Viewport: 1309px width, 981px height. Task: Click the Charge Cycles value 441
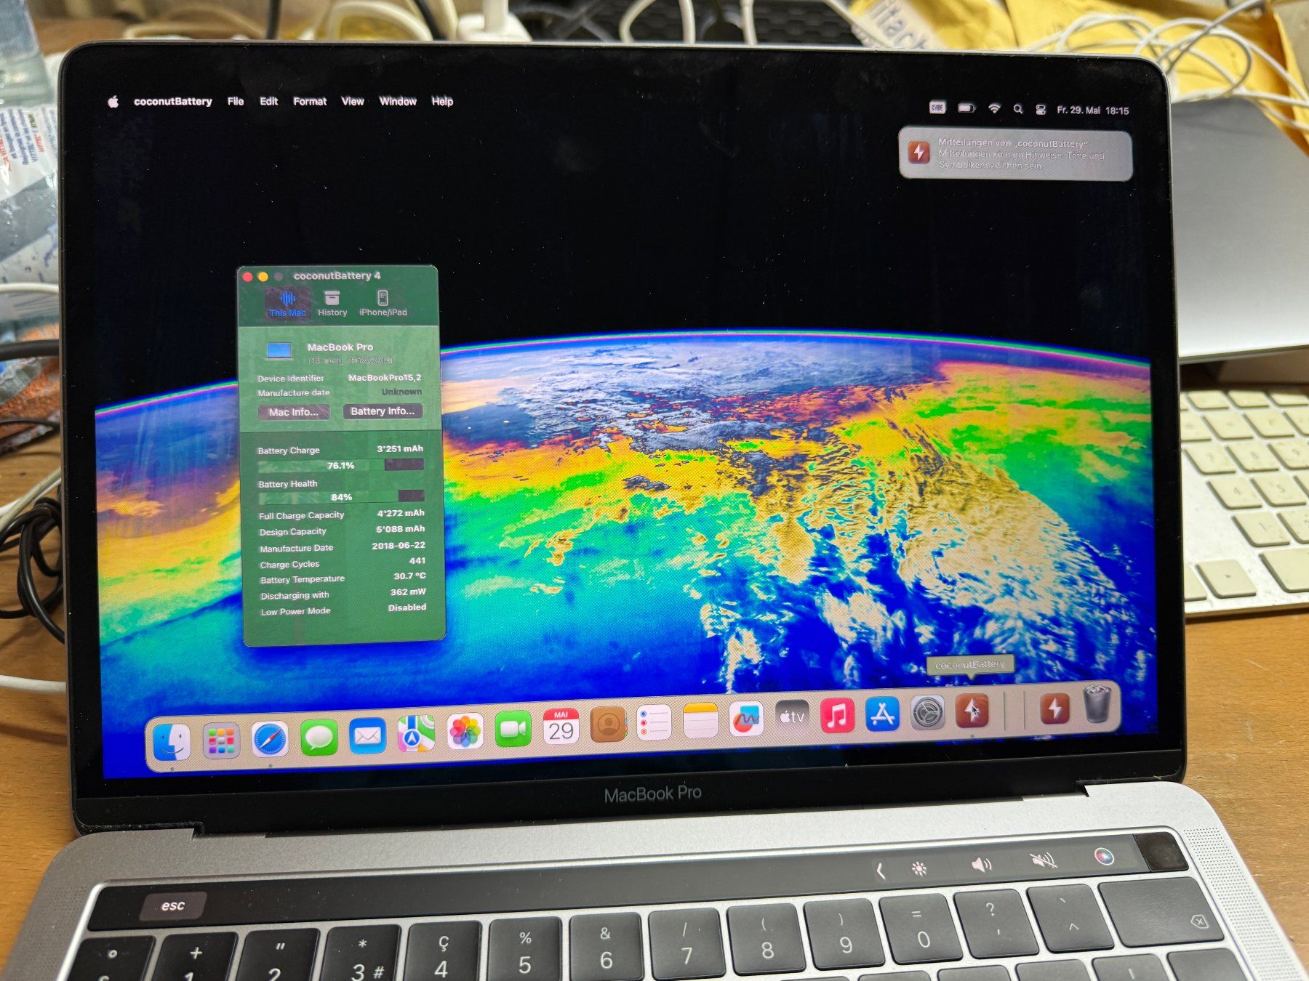point(417,560)
